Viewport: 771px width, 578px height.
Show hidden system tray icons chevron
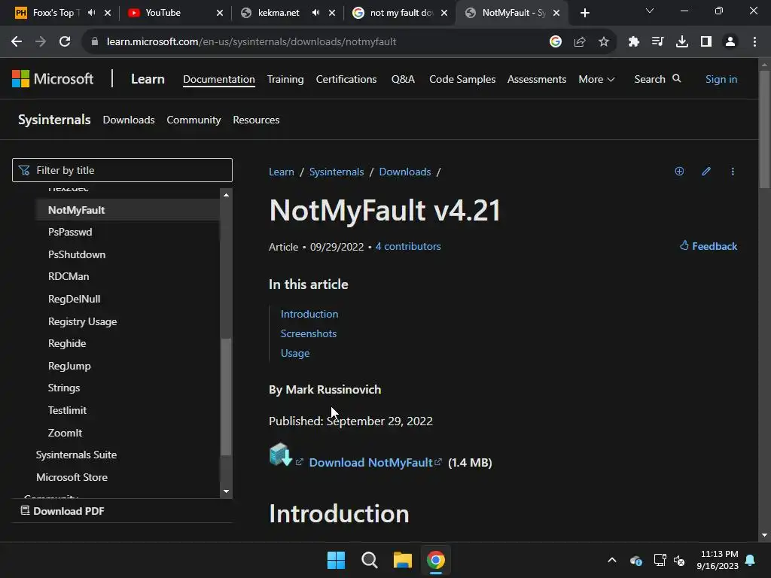click(612, 560)
